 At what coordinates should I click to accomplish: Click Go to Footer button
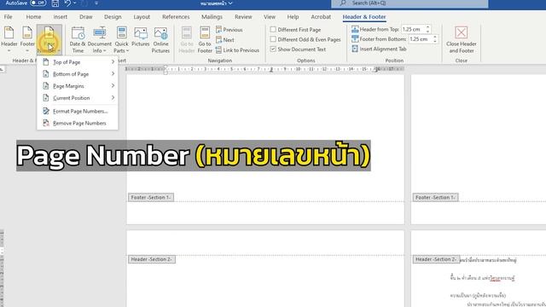tap(205, 39)
